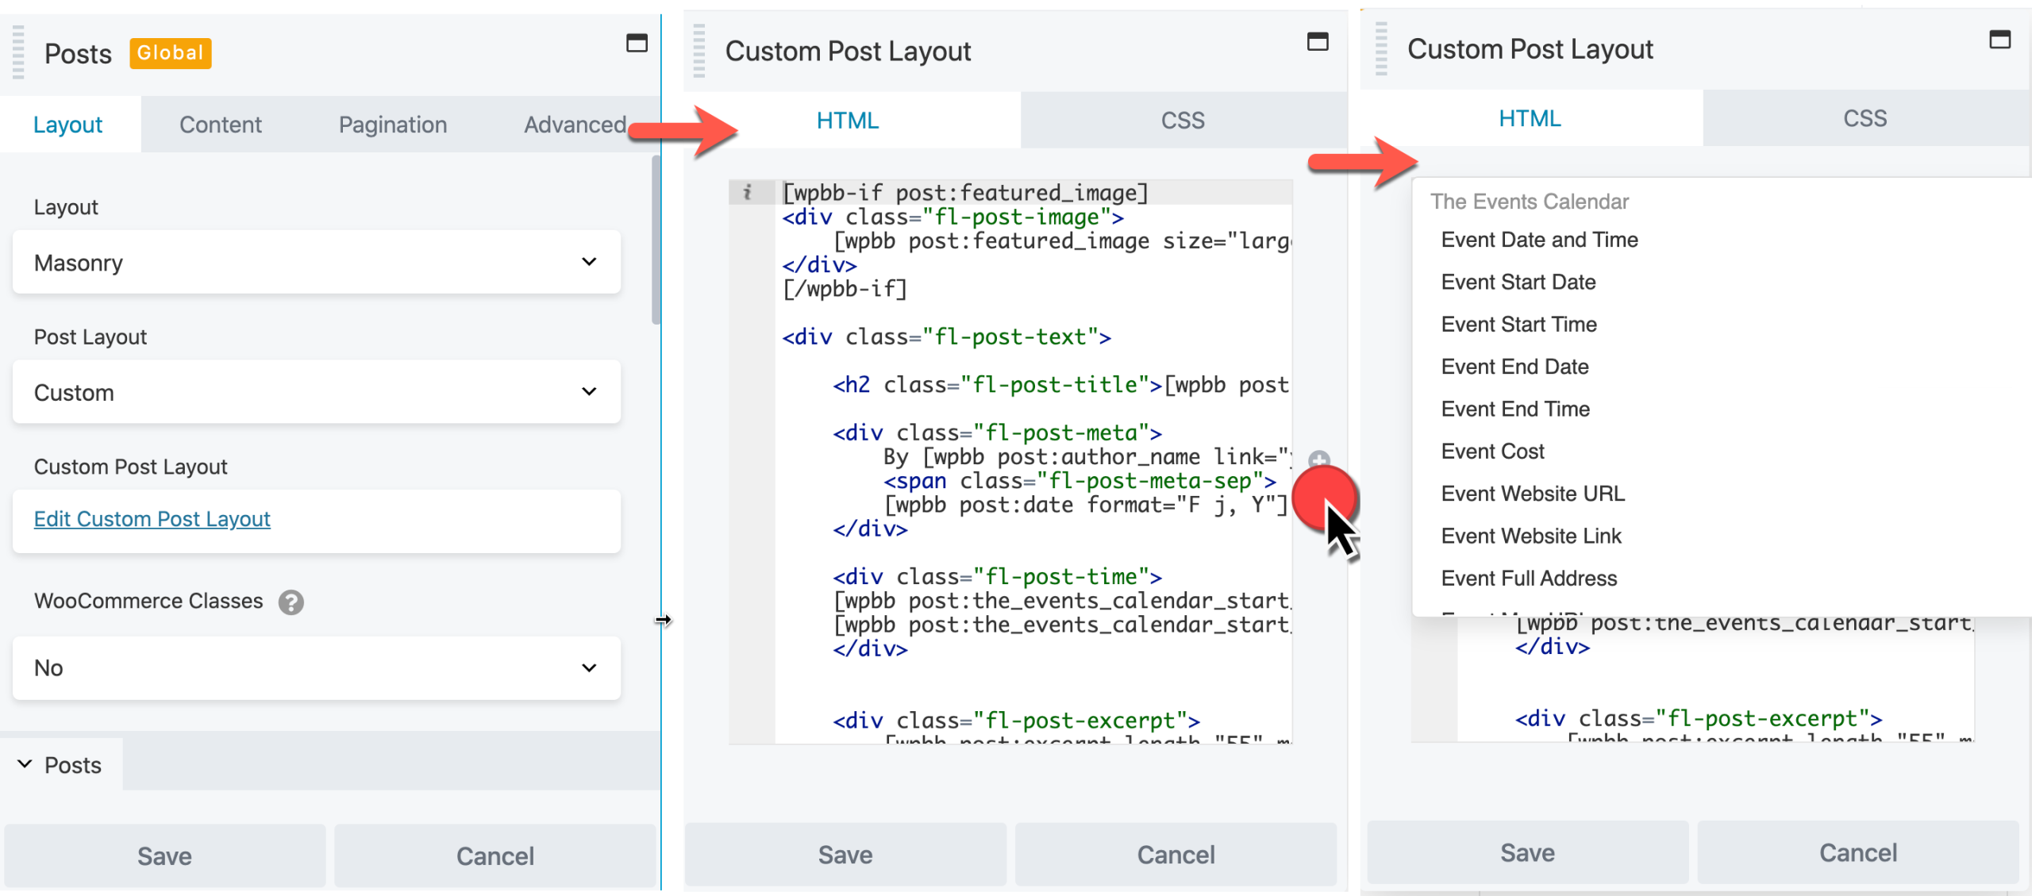Choose Event Full Address from list

(x=1529, y=578)
